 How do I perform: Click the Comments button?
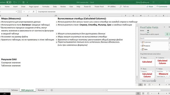[x=162, y=7]
